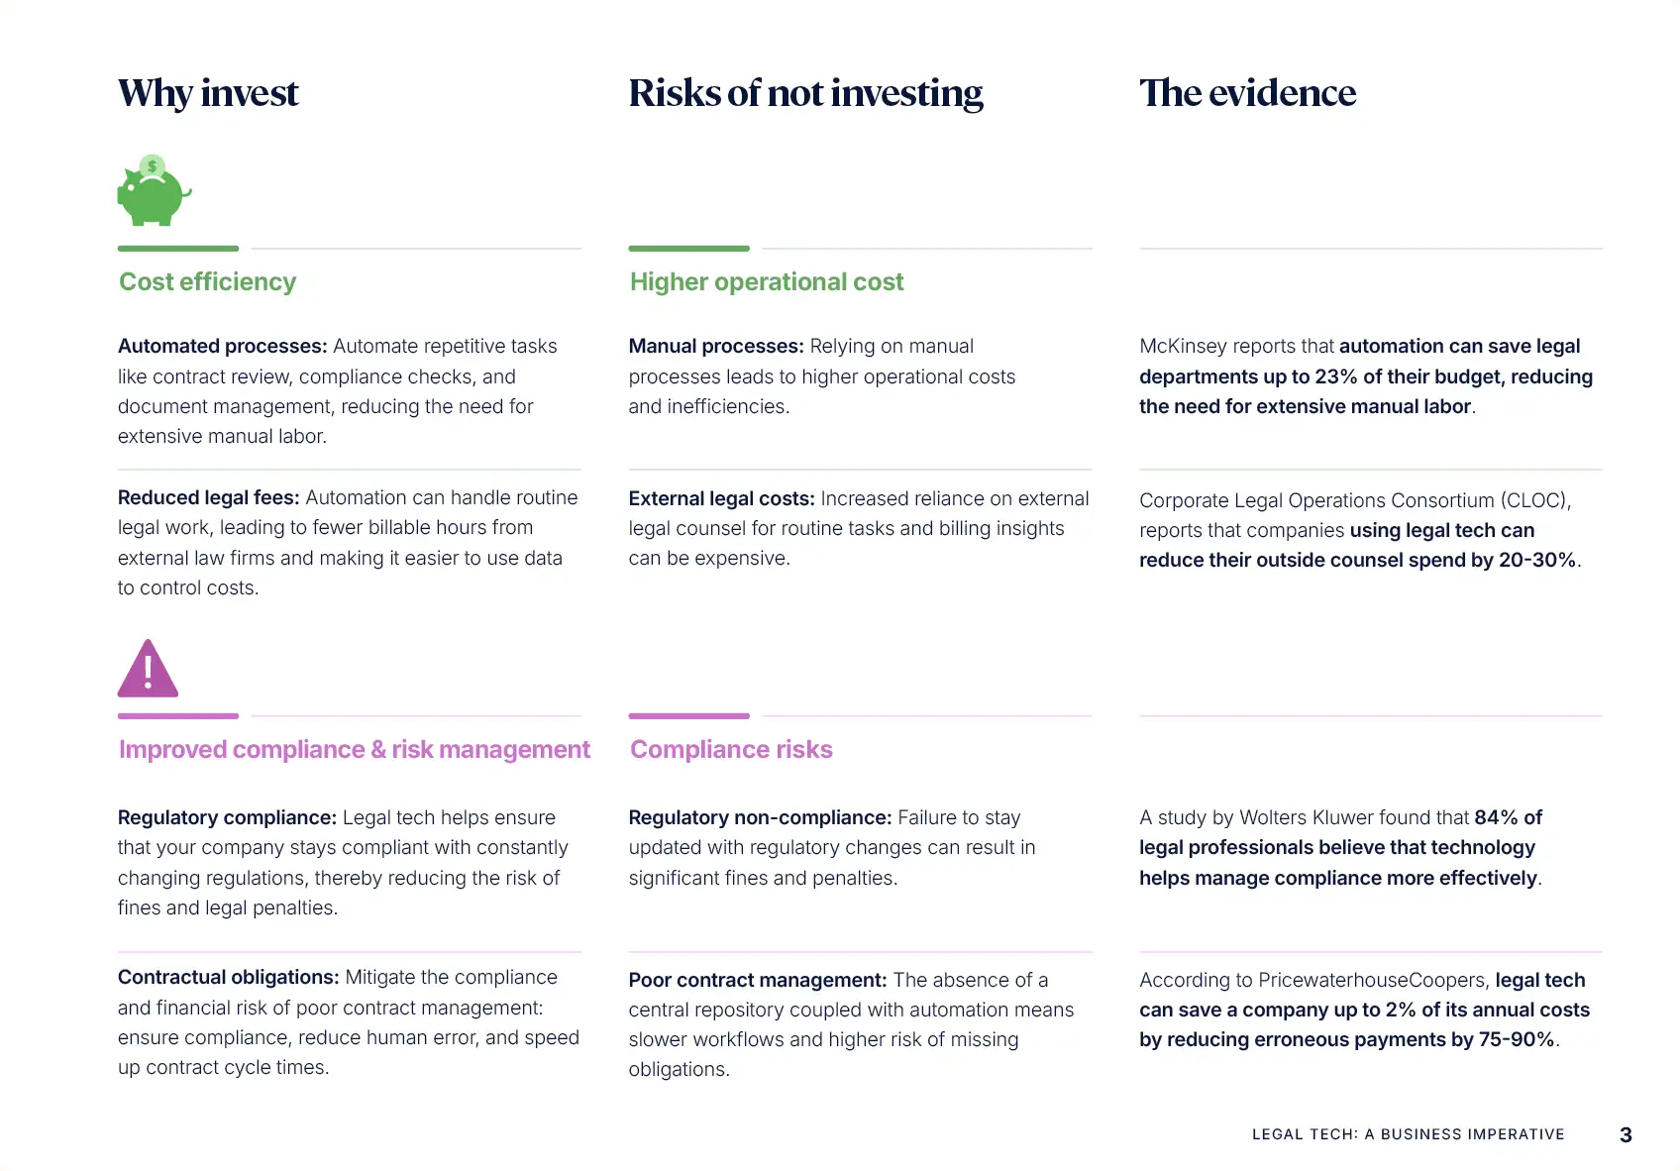This screenshot has width=1680, height=1171.
Task: Select the "Why invest" heading
Action: pos(208,93)
